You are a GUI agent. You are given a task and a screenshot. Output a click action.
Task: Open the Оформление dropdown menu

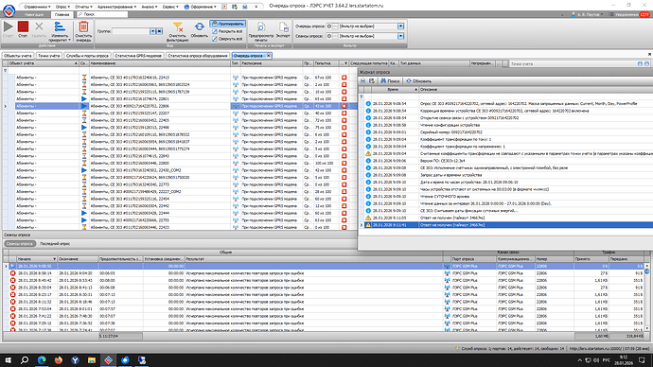tap(201, 7)
